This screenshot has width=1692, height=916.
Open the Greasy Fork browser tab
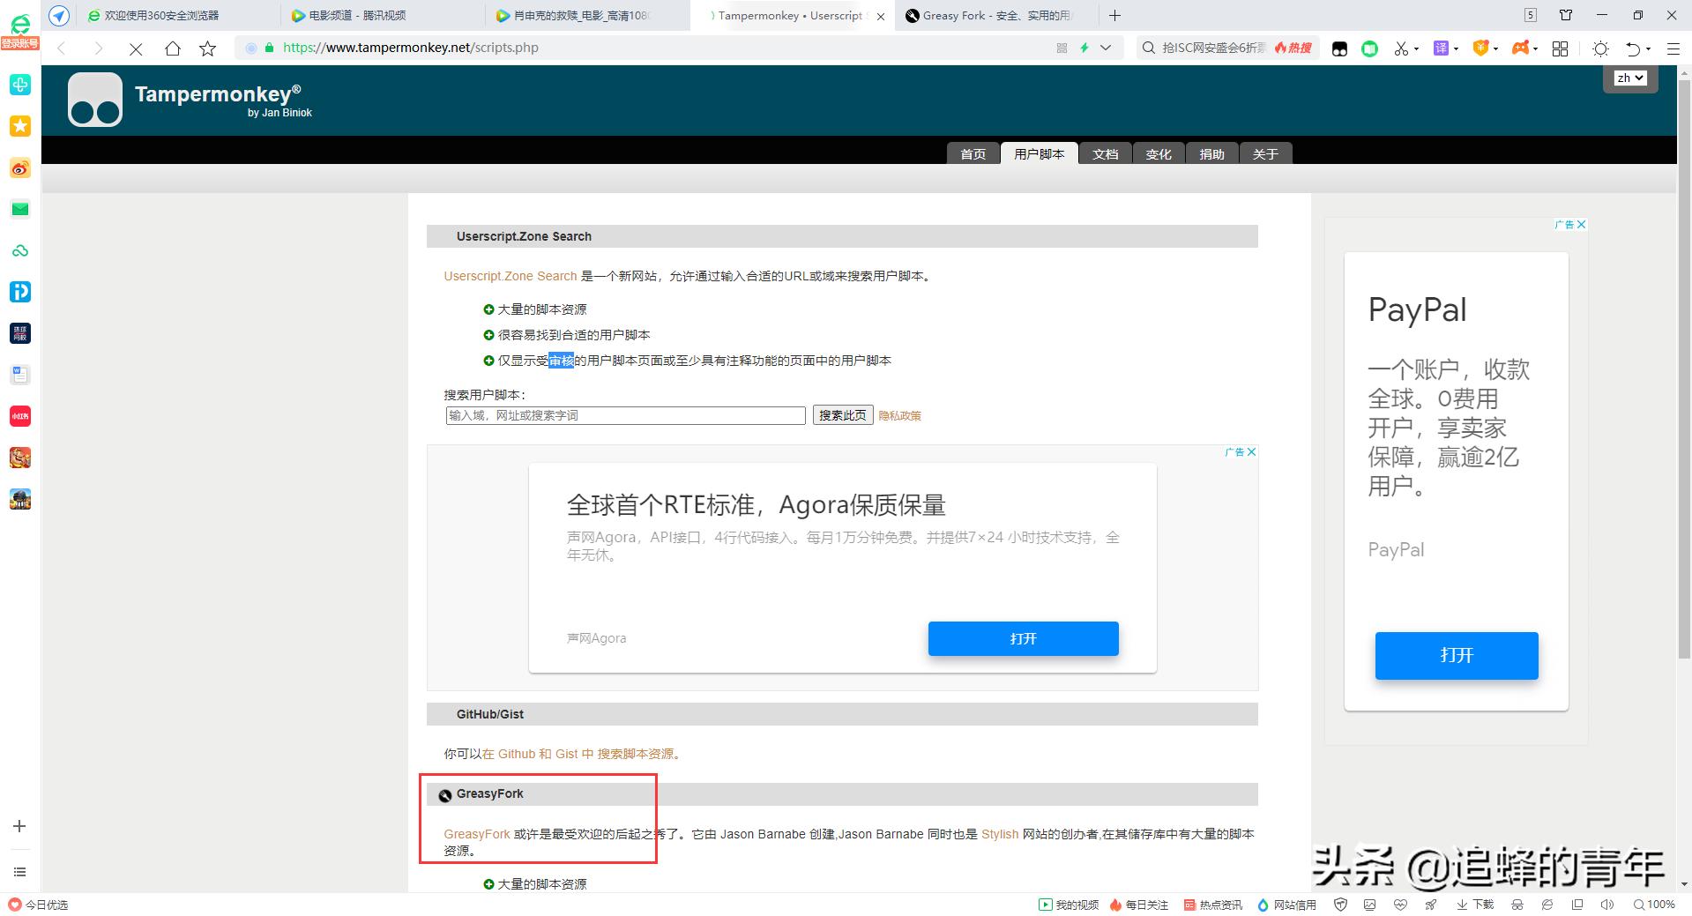pyautogui.click(x=988, y=15)
